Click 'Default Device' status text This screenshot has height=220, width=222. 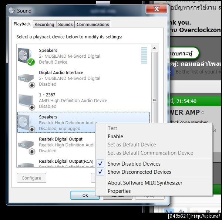coord(53,62)
